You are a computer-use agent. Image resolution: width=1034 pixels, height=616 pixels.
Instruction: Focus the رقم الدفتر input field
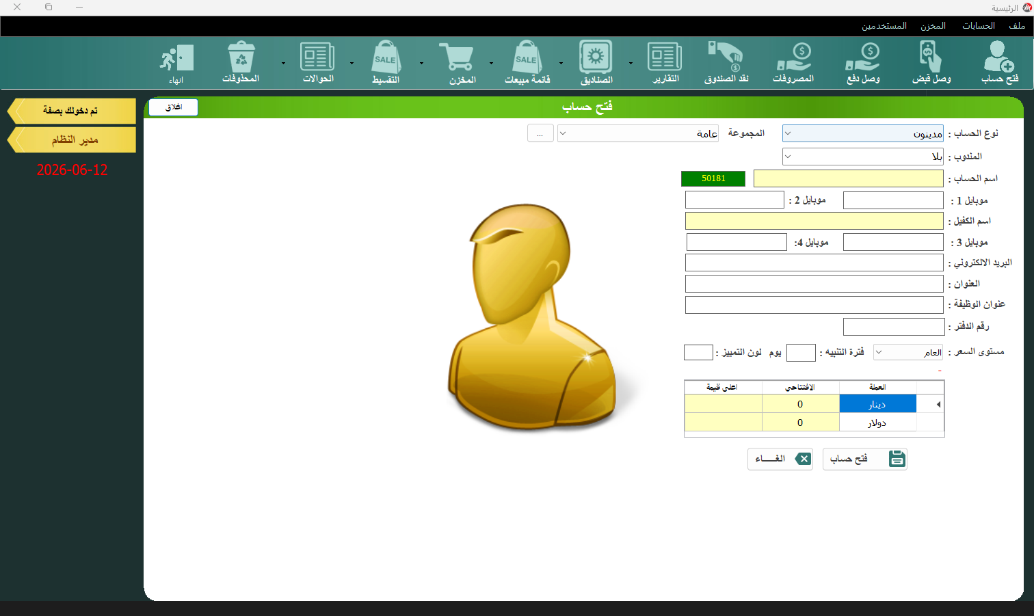pos(894,327)
